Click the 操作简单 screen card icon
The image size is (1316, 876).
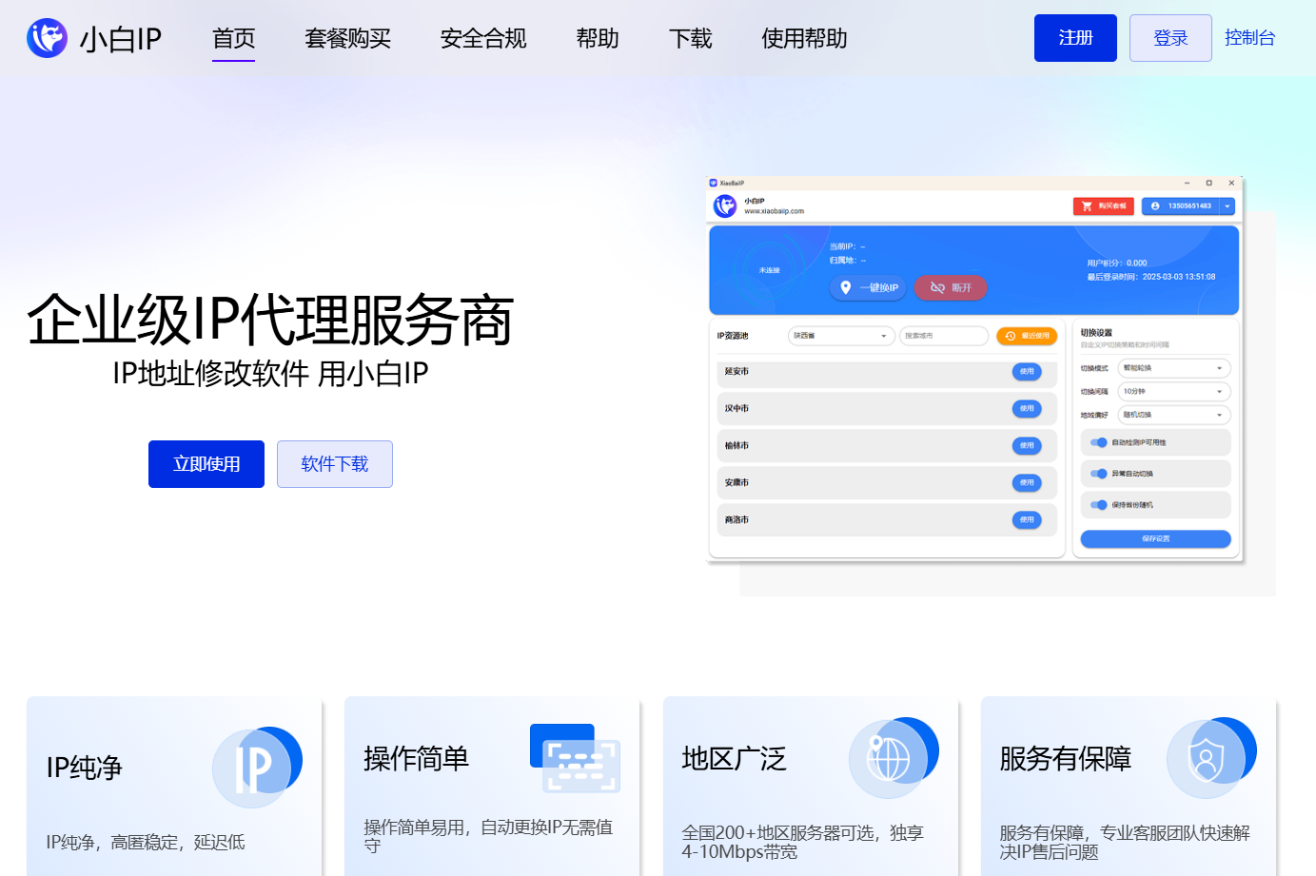[x=575, y=758]
